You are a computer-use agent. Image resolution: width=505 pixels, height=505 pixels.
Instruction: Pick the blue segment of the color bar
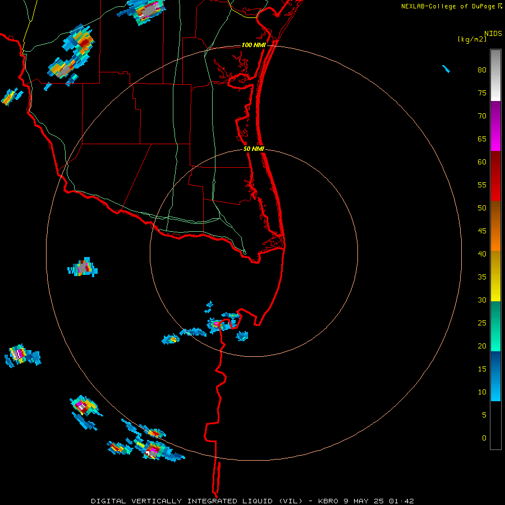pyautogui.click(x=495, y=376)
